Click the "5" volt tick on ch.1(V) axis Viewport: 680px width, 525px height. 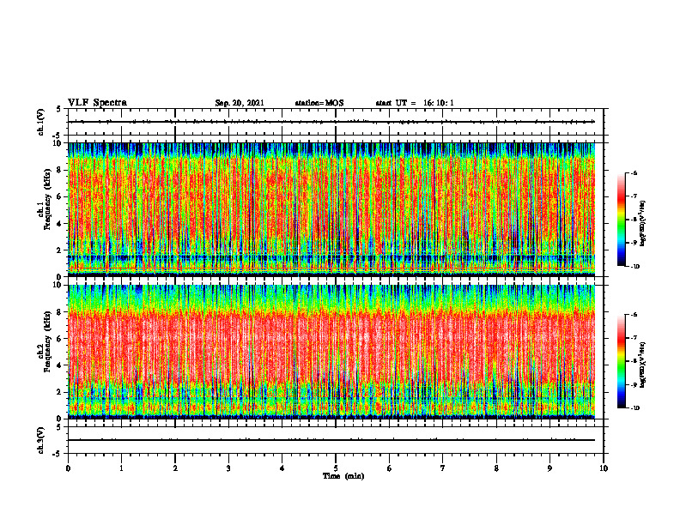(59, 109)
